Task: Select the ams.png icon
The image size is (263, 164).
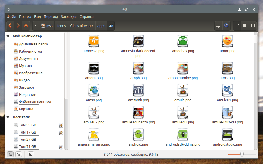Action: (227, 68)
